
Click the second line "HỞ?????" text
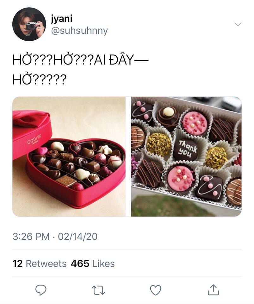(40, 80)
